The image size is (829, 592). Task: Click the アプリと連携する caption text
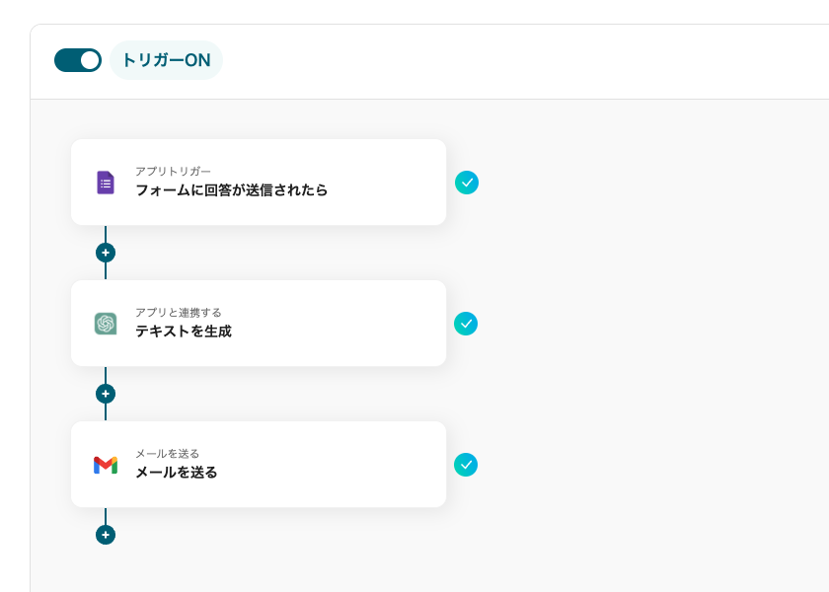tap(179, 313)
